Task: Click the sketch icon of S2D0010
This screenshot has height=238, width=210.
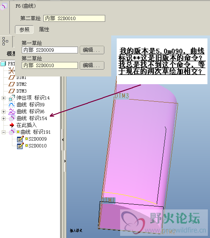Action: pyautogui.click(x=20, y=146)
